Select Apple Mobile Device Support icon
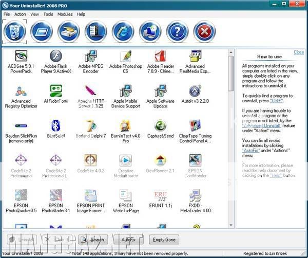This screenshot has height=258, width=308. point(126,91)
